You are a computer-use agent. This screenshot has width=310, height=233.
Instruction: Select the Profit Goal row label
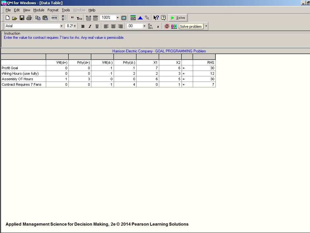(23, 68)
